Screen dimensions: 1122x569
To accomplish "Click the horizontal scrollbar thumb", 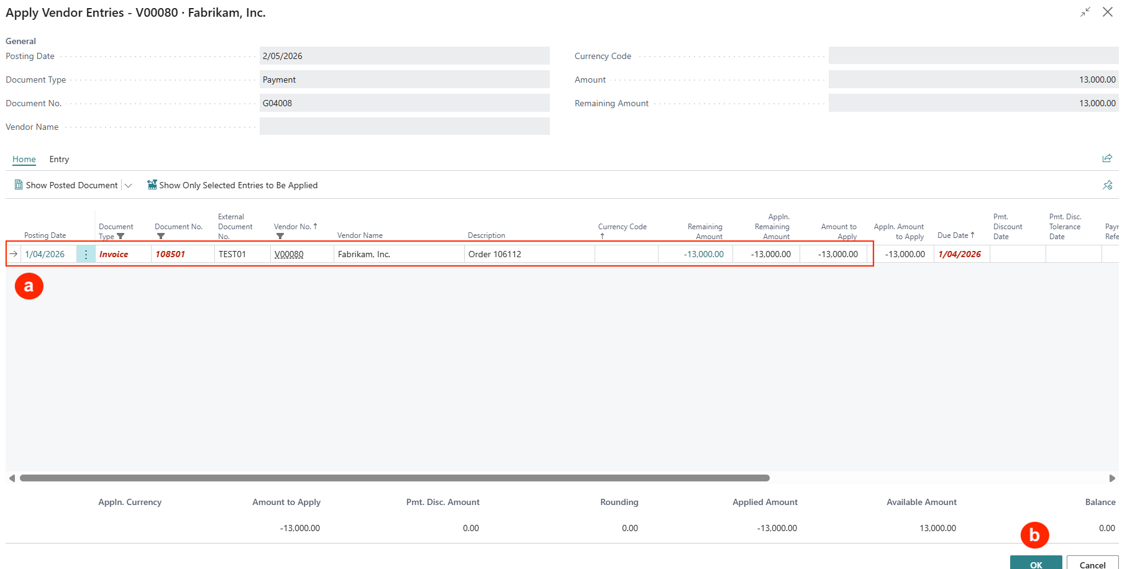I will [x=395, y=478].
